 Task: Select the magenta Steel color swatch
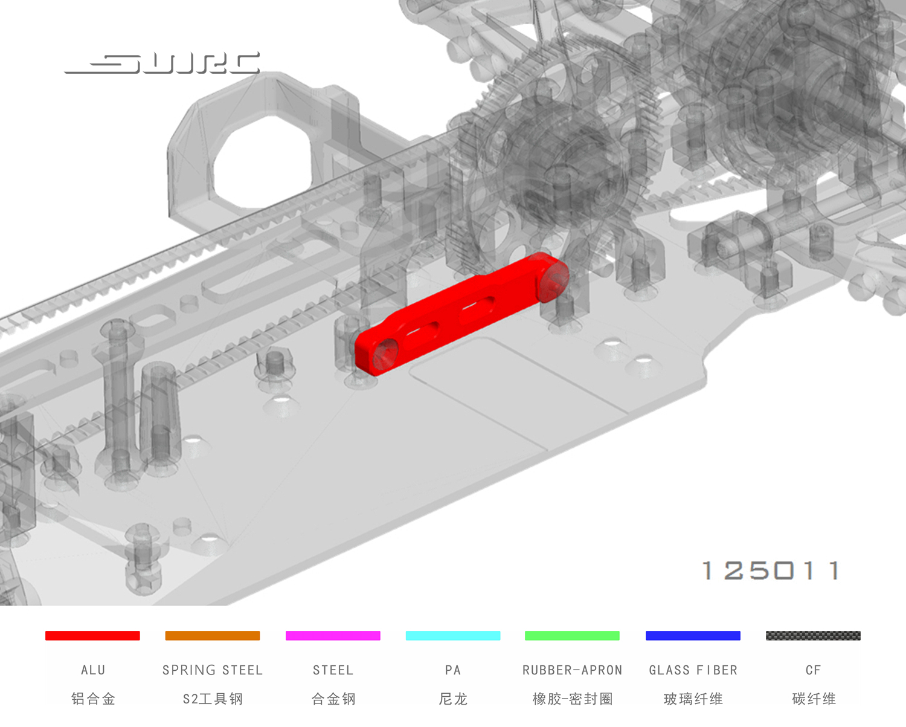pyautogui.click(x=333, y=636)
